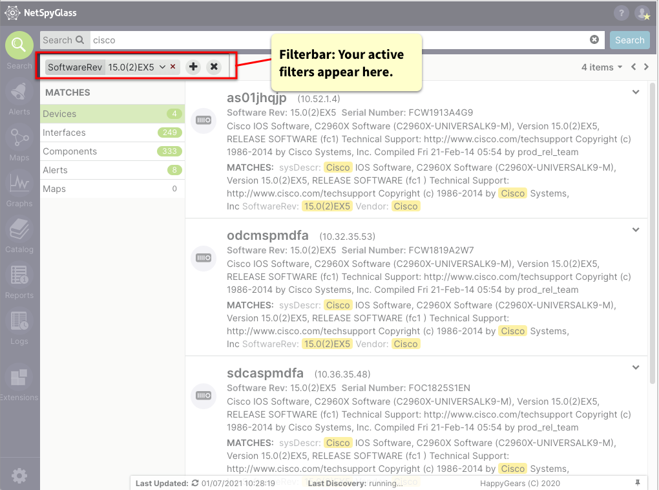This screenshot has width=659, height=490.
Task: Select the Alerts matches category
Action: (x=112, y=170)
